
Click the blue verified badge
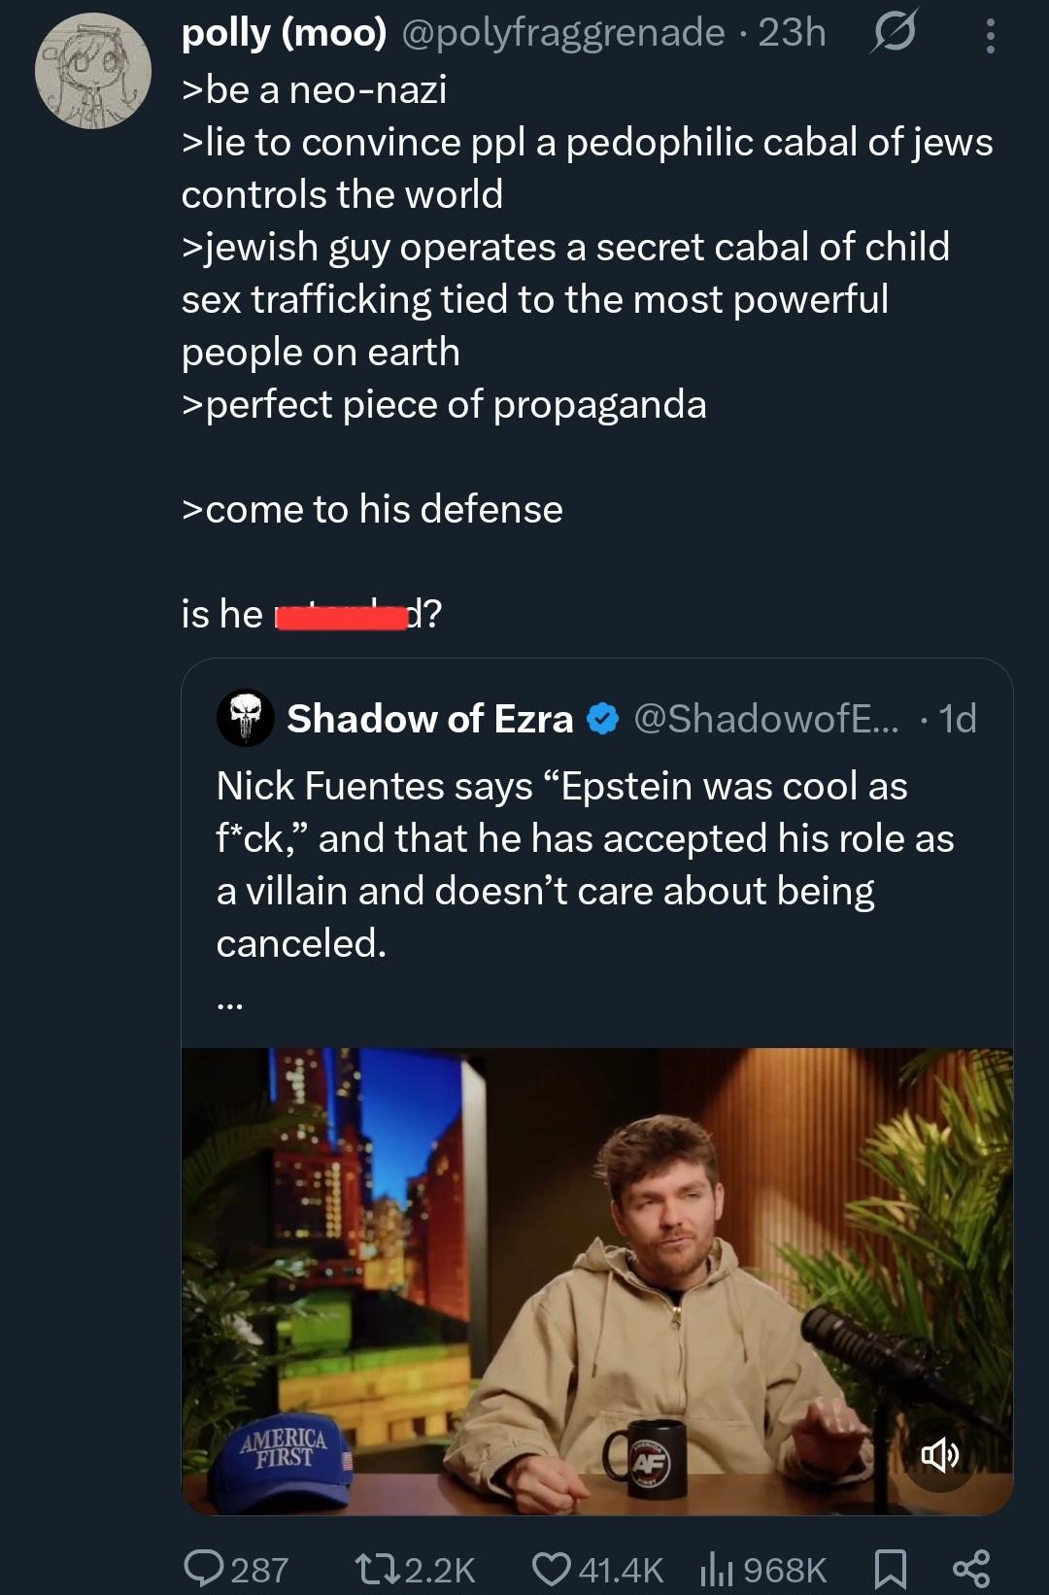604,719
